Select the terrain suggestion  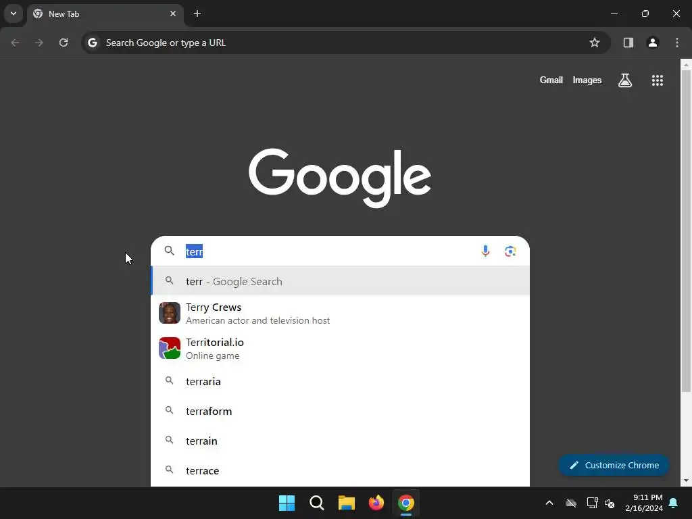pyautogui.click(x=341, y=441)
